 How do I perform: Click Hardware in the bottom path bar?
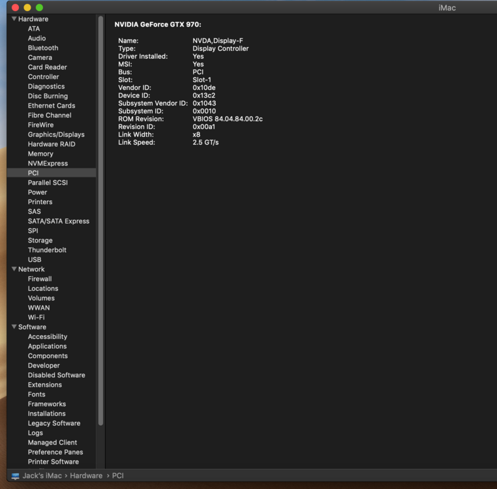[x=87, y=476]
